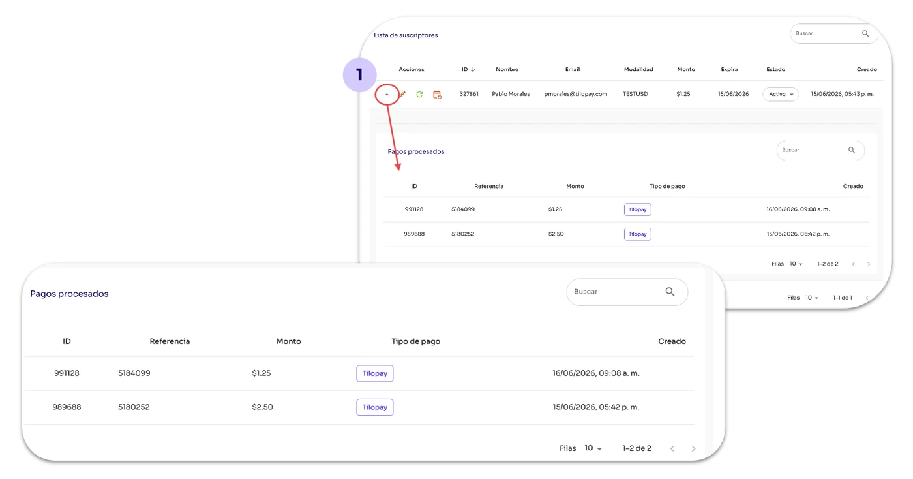Click the Modalidad column header
Viewport: 913px width, 479px height.
pyautogui.click(x=638, y=69)
